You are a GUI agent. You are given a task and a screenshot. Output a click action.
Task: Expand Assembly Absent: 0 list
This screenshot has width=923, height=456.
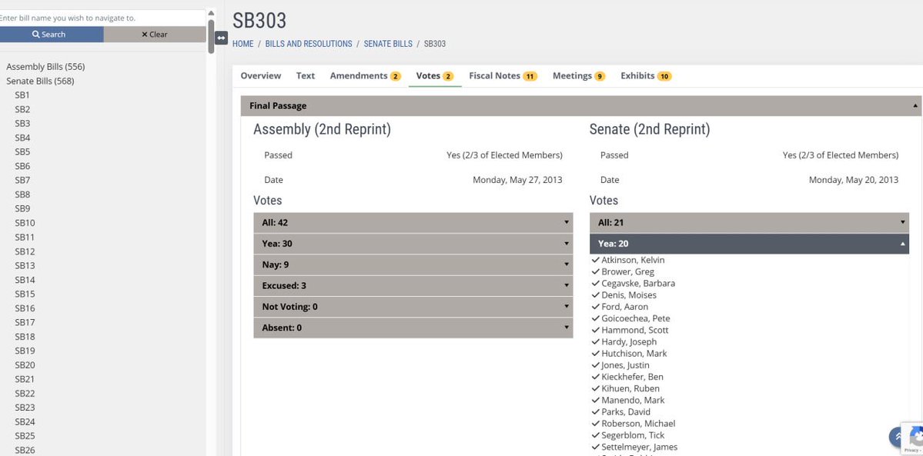tap(413, 328)
